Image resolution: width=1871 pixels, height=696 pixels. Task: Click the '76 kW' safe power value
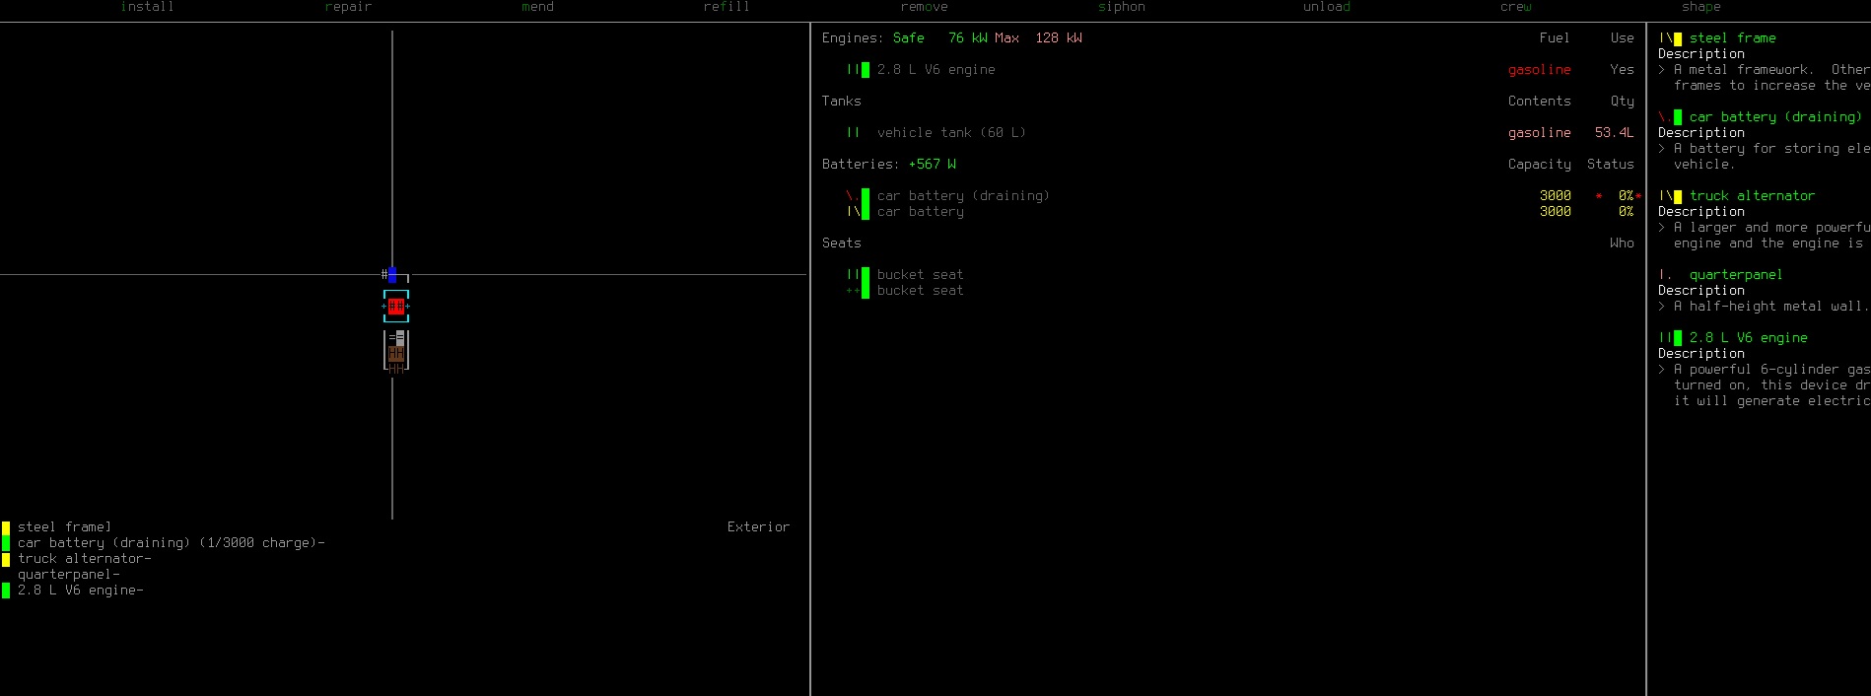coord(968,38)
